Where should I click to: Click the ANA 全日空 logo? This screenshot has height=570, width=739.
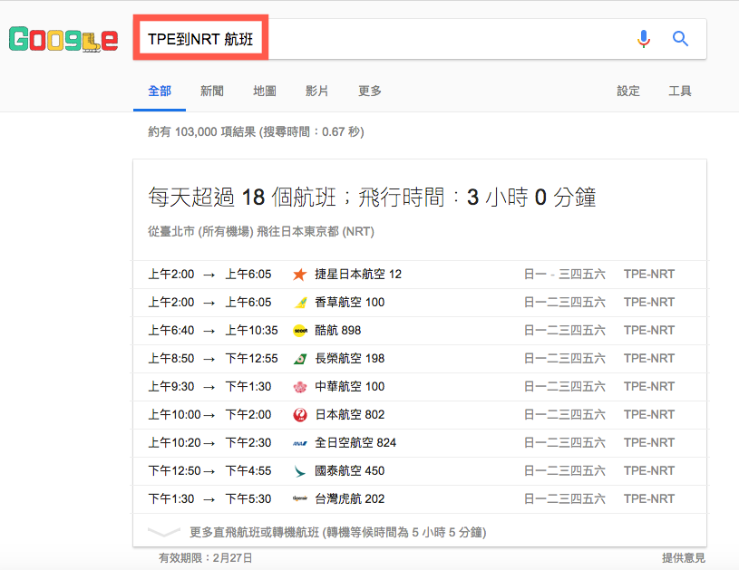click(x=300, y=443)
